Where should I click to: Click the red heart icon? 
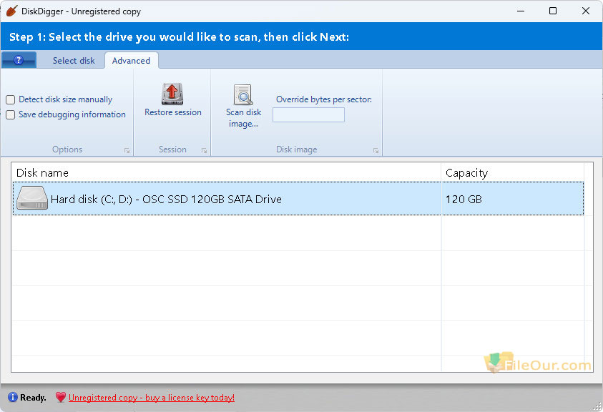[x=60, y=397]
